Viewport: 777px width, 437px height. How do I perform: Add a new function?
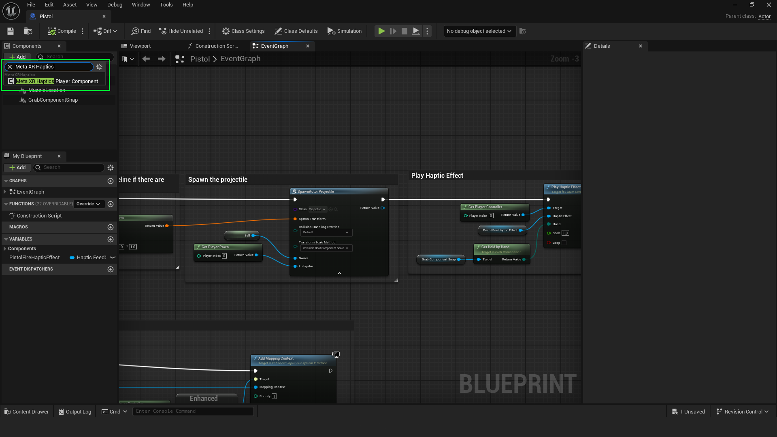point(111,204)
